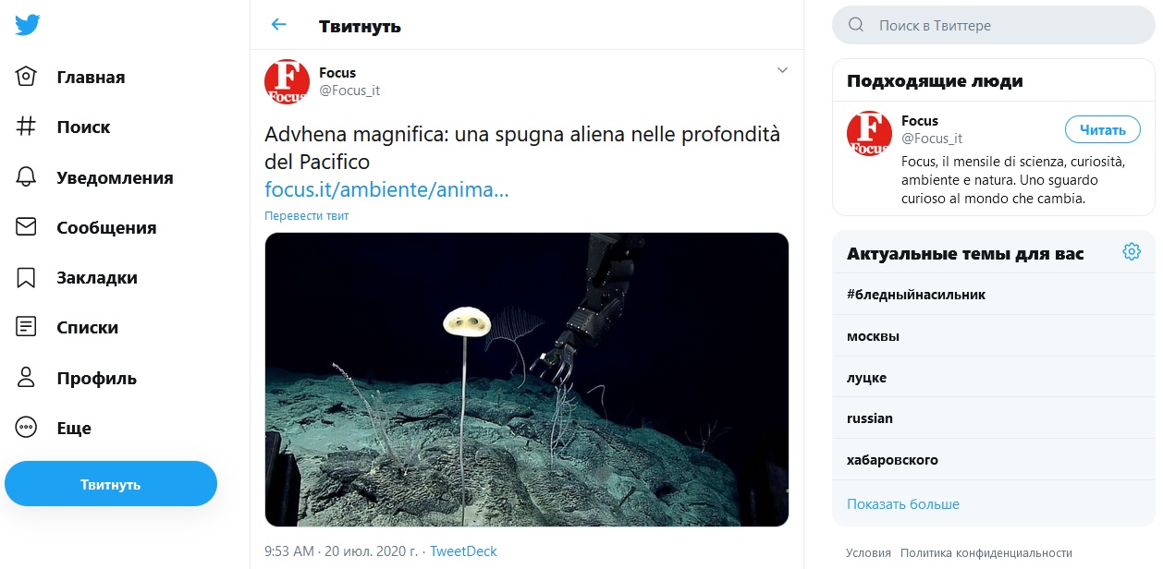This screenshot has width=1163, height=569.
Task: Open Списки list icon
Action: (x=26, y=327)
